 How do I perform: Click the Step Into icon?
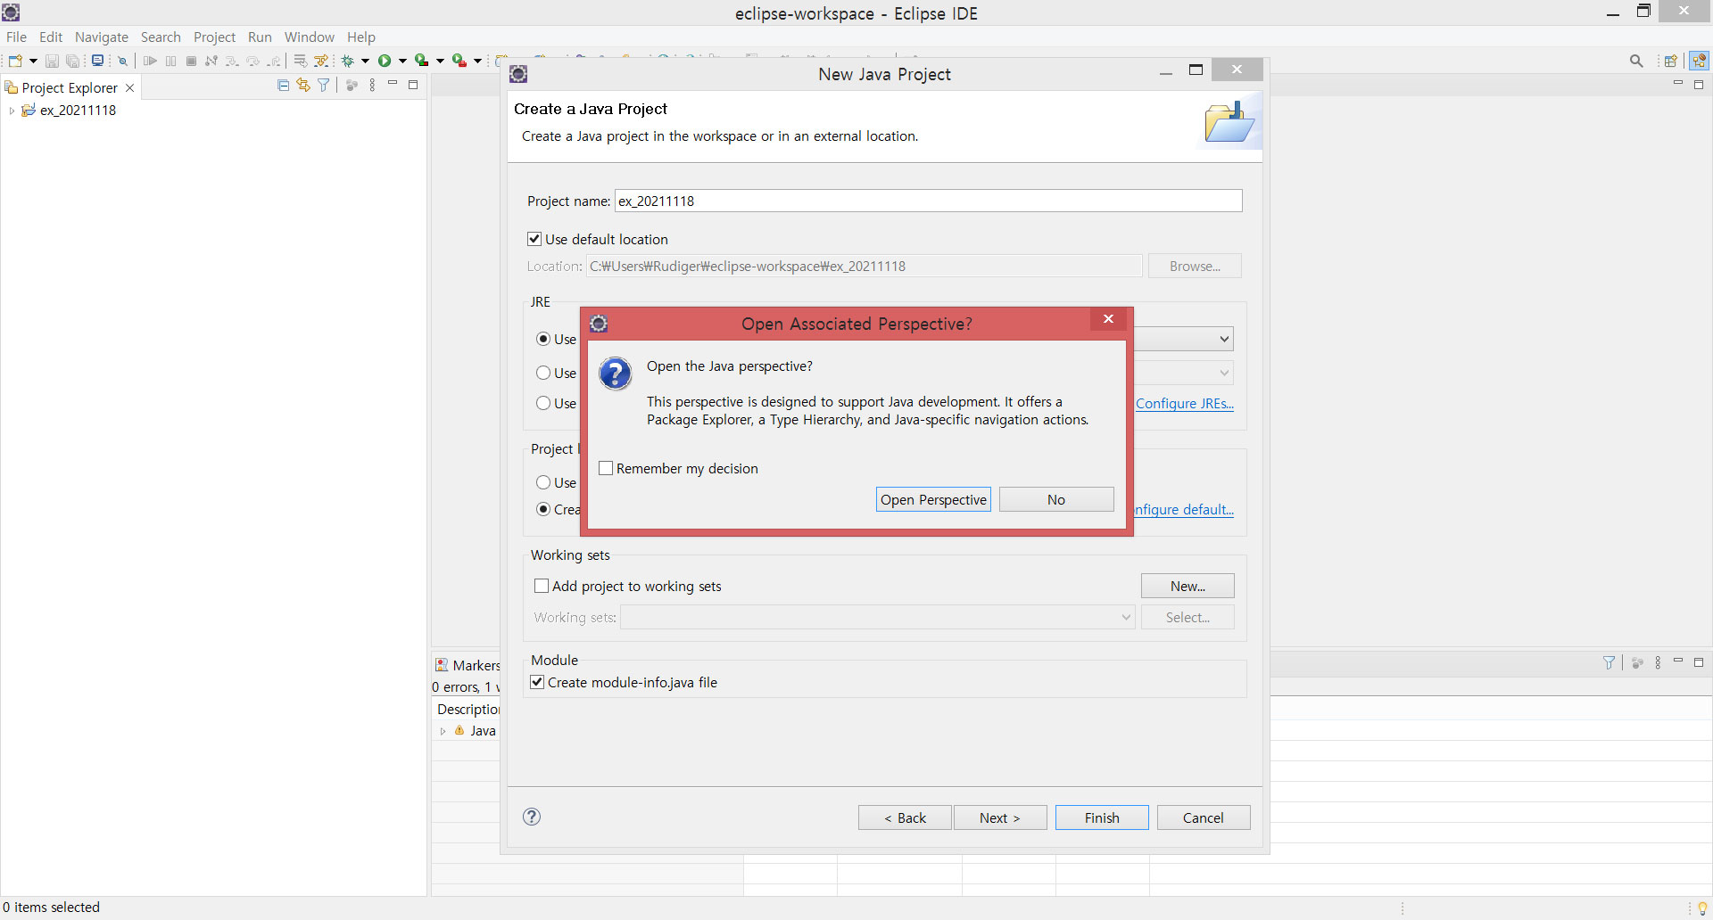(232, 61)
